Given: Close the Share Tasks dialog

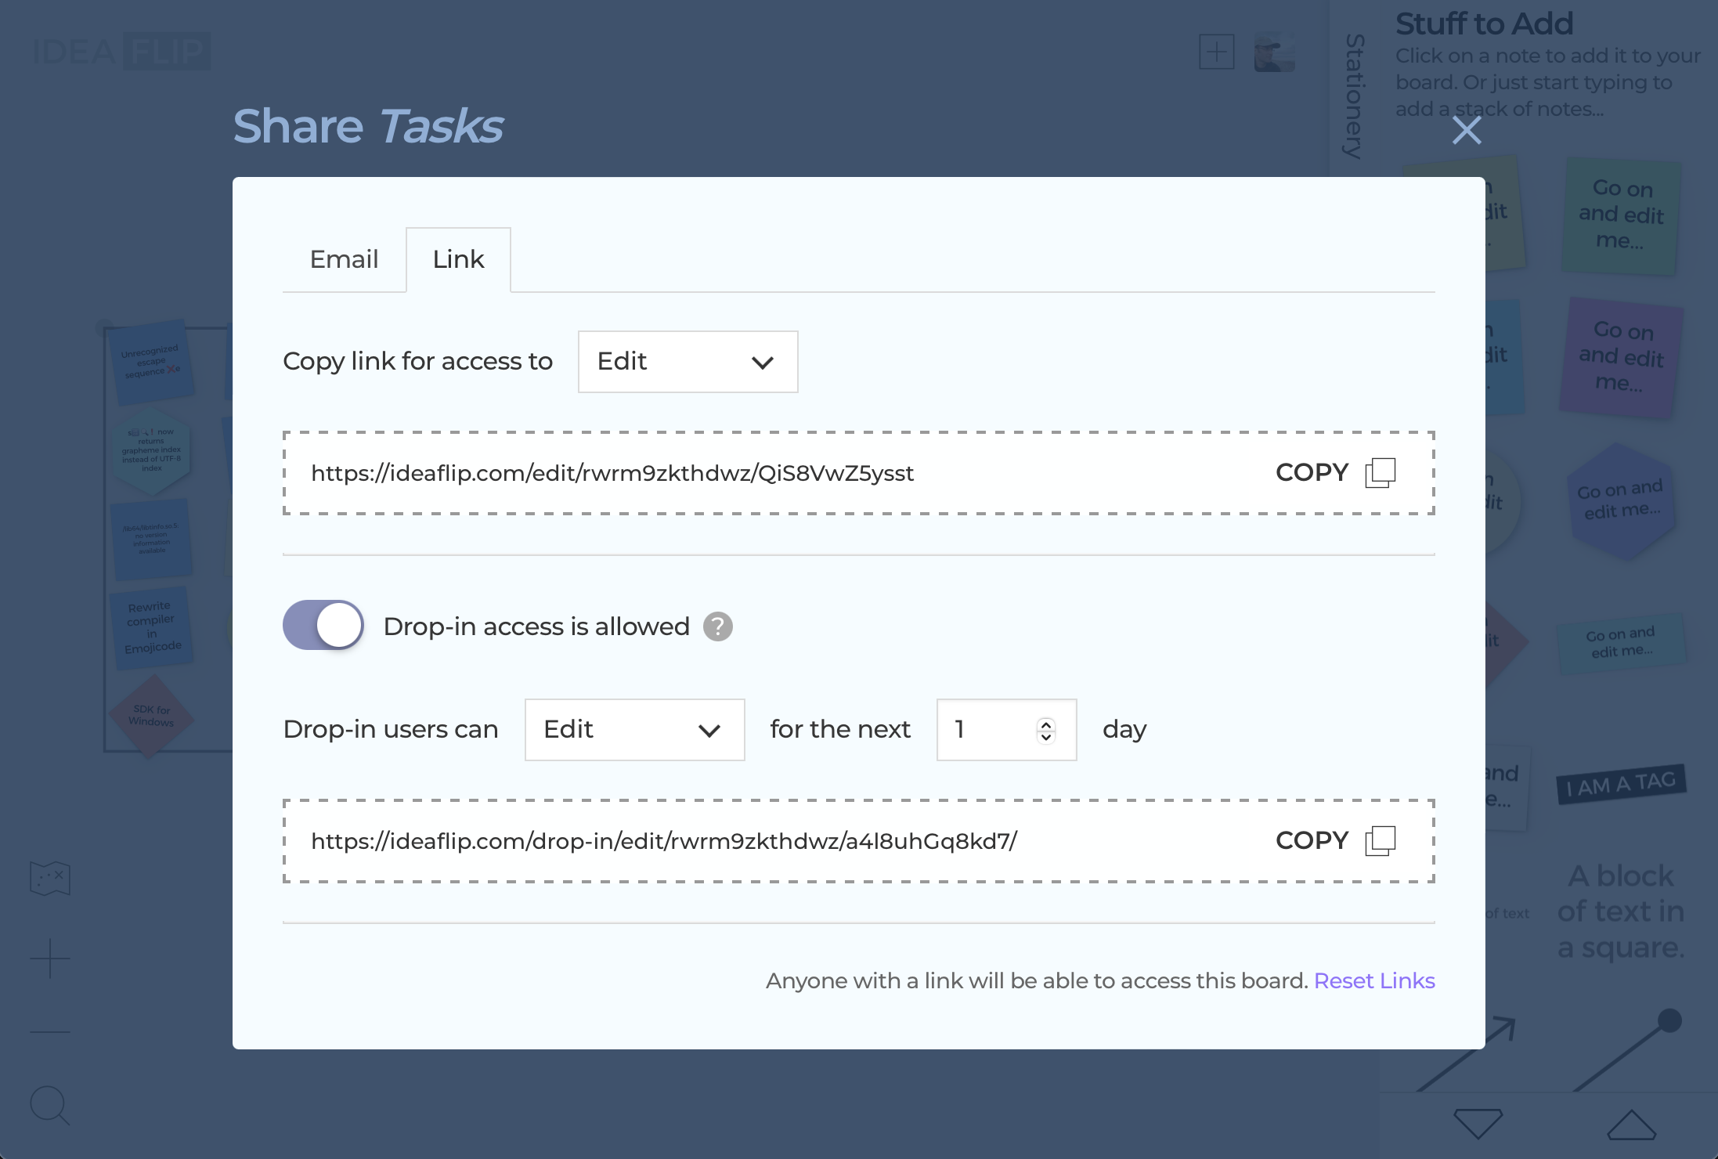Looking at the screenshot, I should 1466,130.
